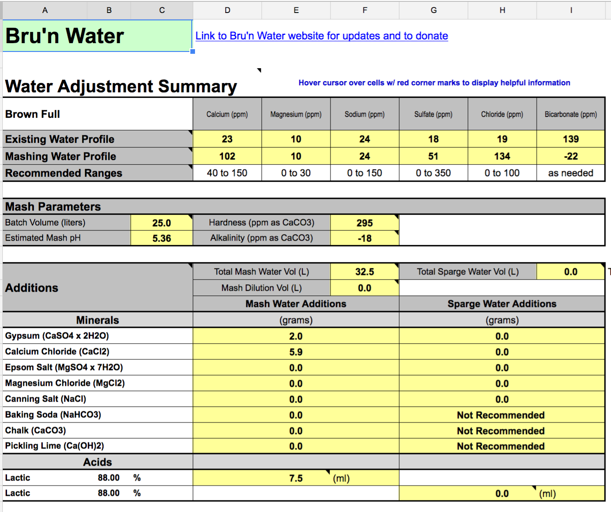This screenshot has height=512, width=611.
Task: Click the Sparge Water Additions header
Action: [502, 304]
